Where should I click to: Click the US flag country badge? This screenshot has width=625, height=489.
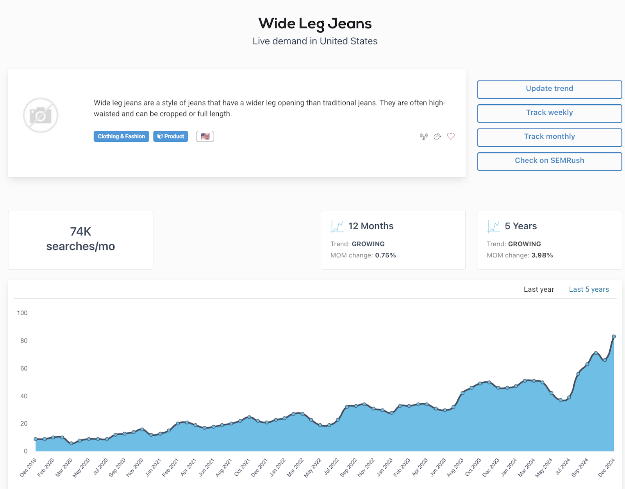(205, 136)
